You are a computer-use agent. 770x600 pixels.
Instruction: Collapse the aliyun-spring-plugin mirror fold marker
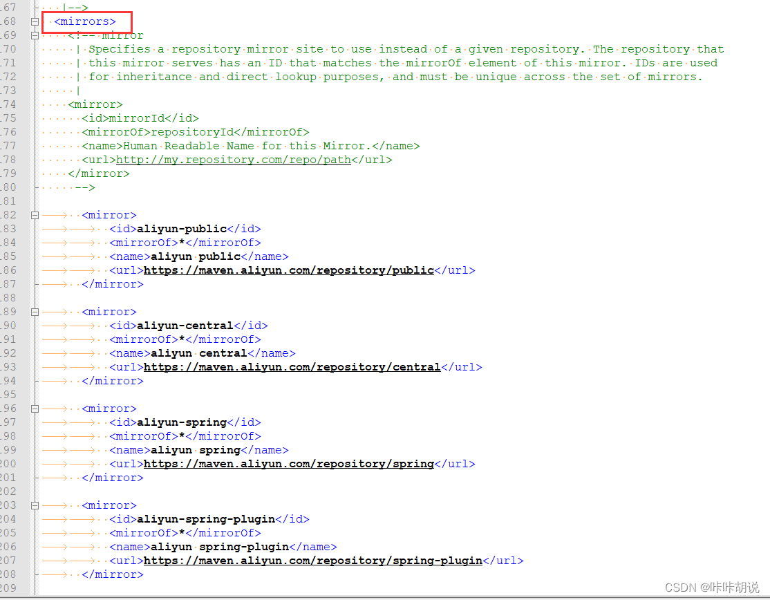coord(35,505)
